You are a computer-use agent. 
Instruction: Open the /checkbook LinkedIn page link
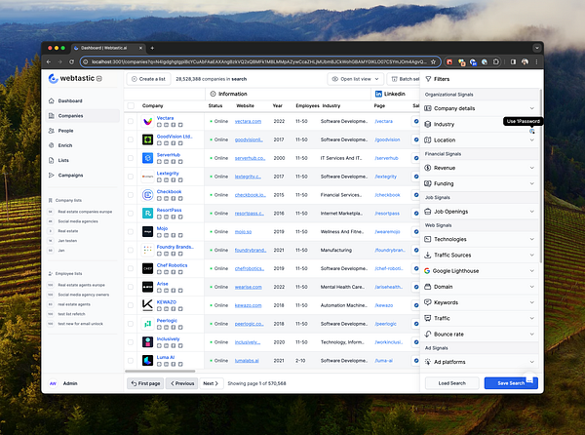[387, 195]
